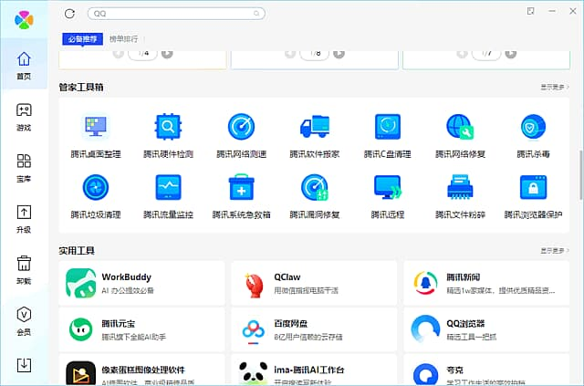Click 显示更多 next to 管家工具箱

tap(555, 87)
